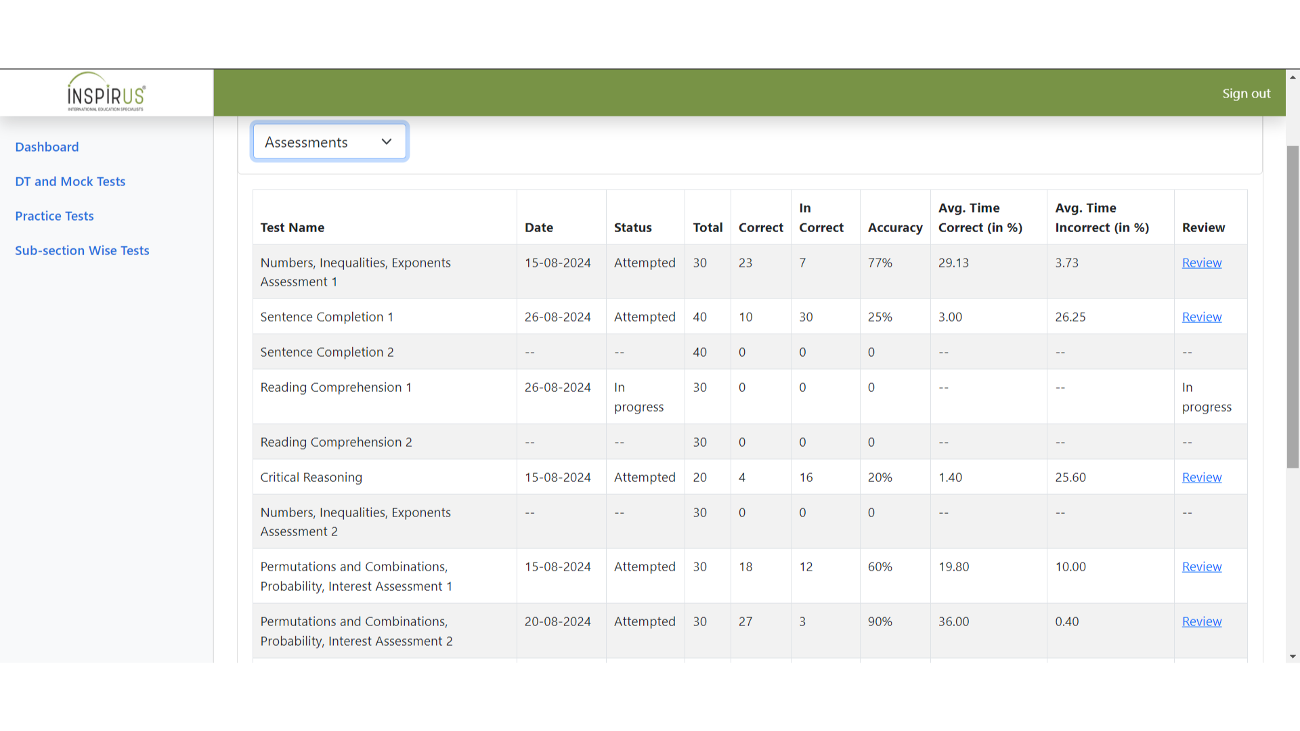Screen dimensions: 1300x731
Task: Click the 90% accuracy value
Action: point(880,621)
